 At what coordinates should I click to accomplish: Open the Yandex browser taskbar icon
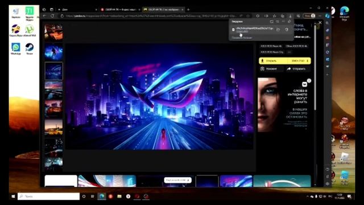(128, 196)
